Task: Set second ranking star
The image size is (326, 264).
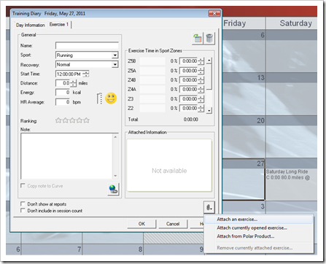Action: pyautogui.click(x=65, y=120)
